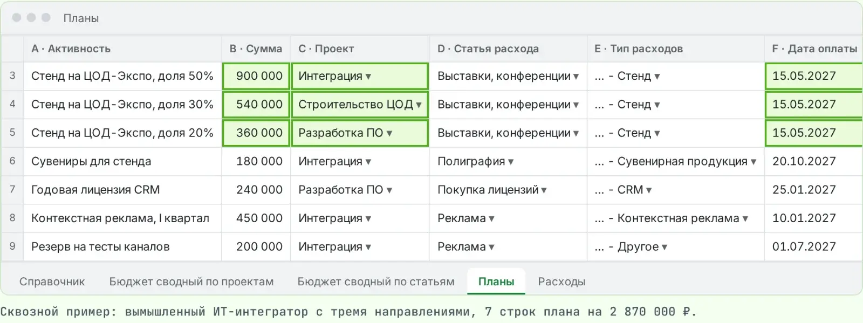
Task: Click cell with sum 540 000
Action: (x=256, y=105)
